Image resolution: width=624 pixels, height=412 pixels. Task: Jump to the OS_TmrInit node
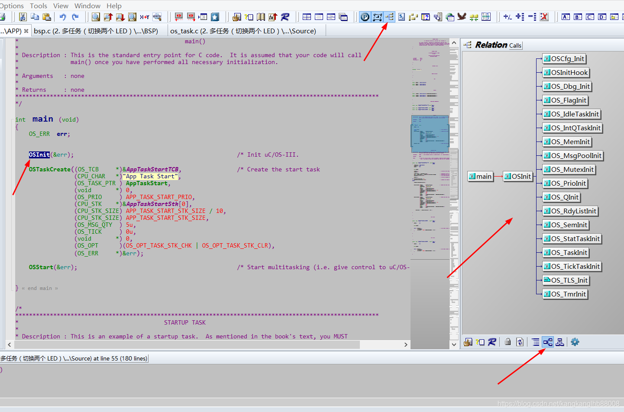pos(565,294)
